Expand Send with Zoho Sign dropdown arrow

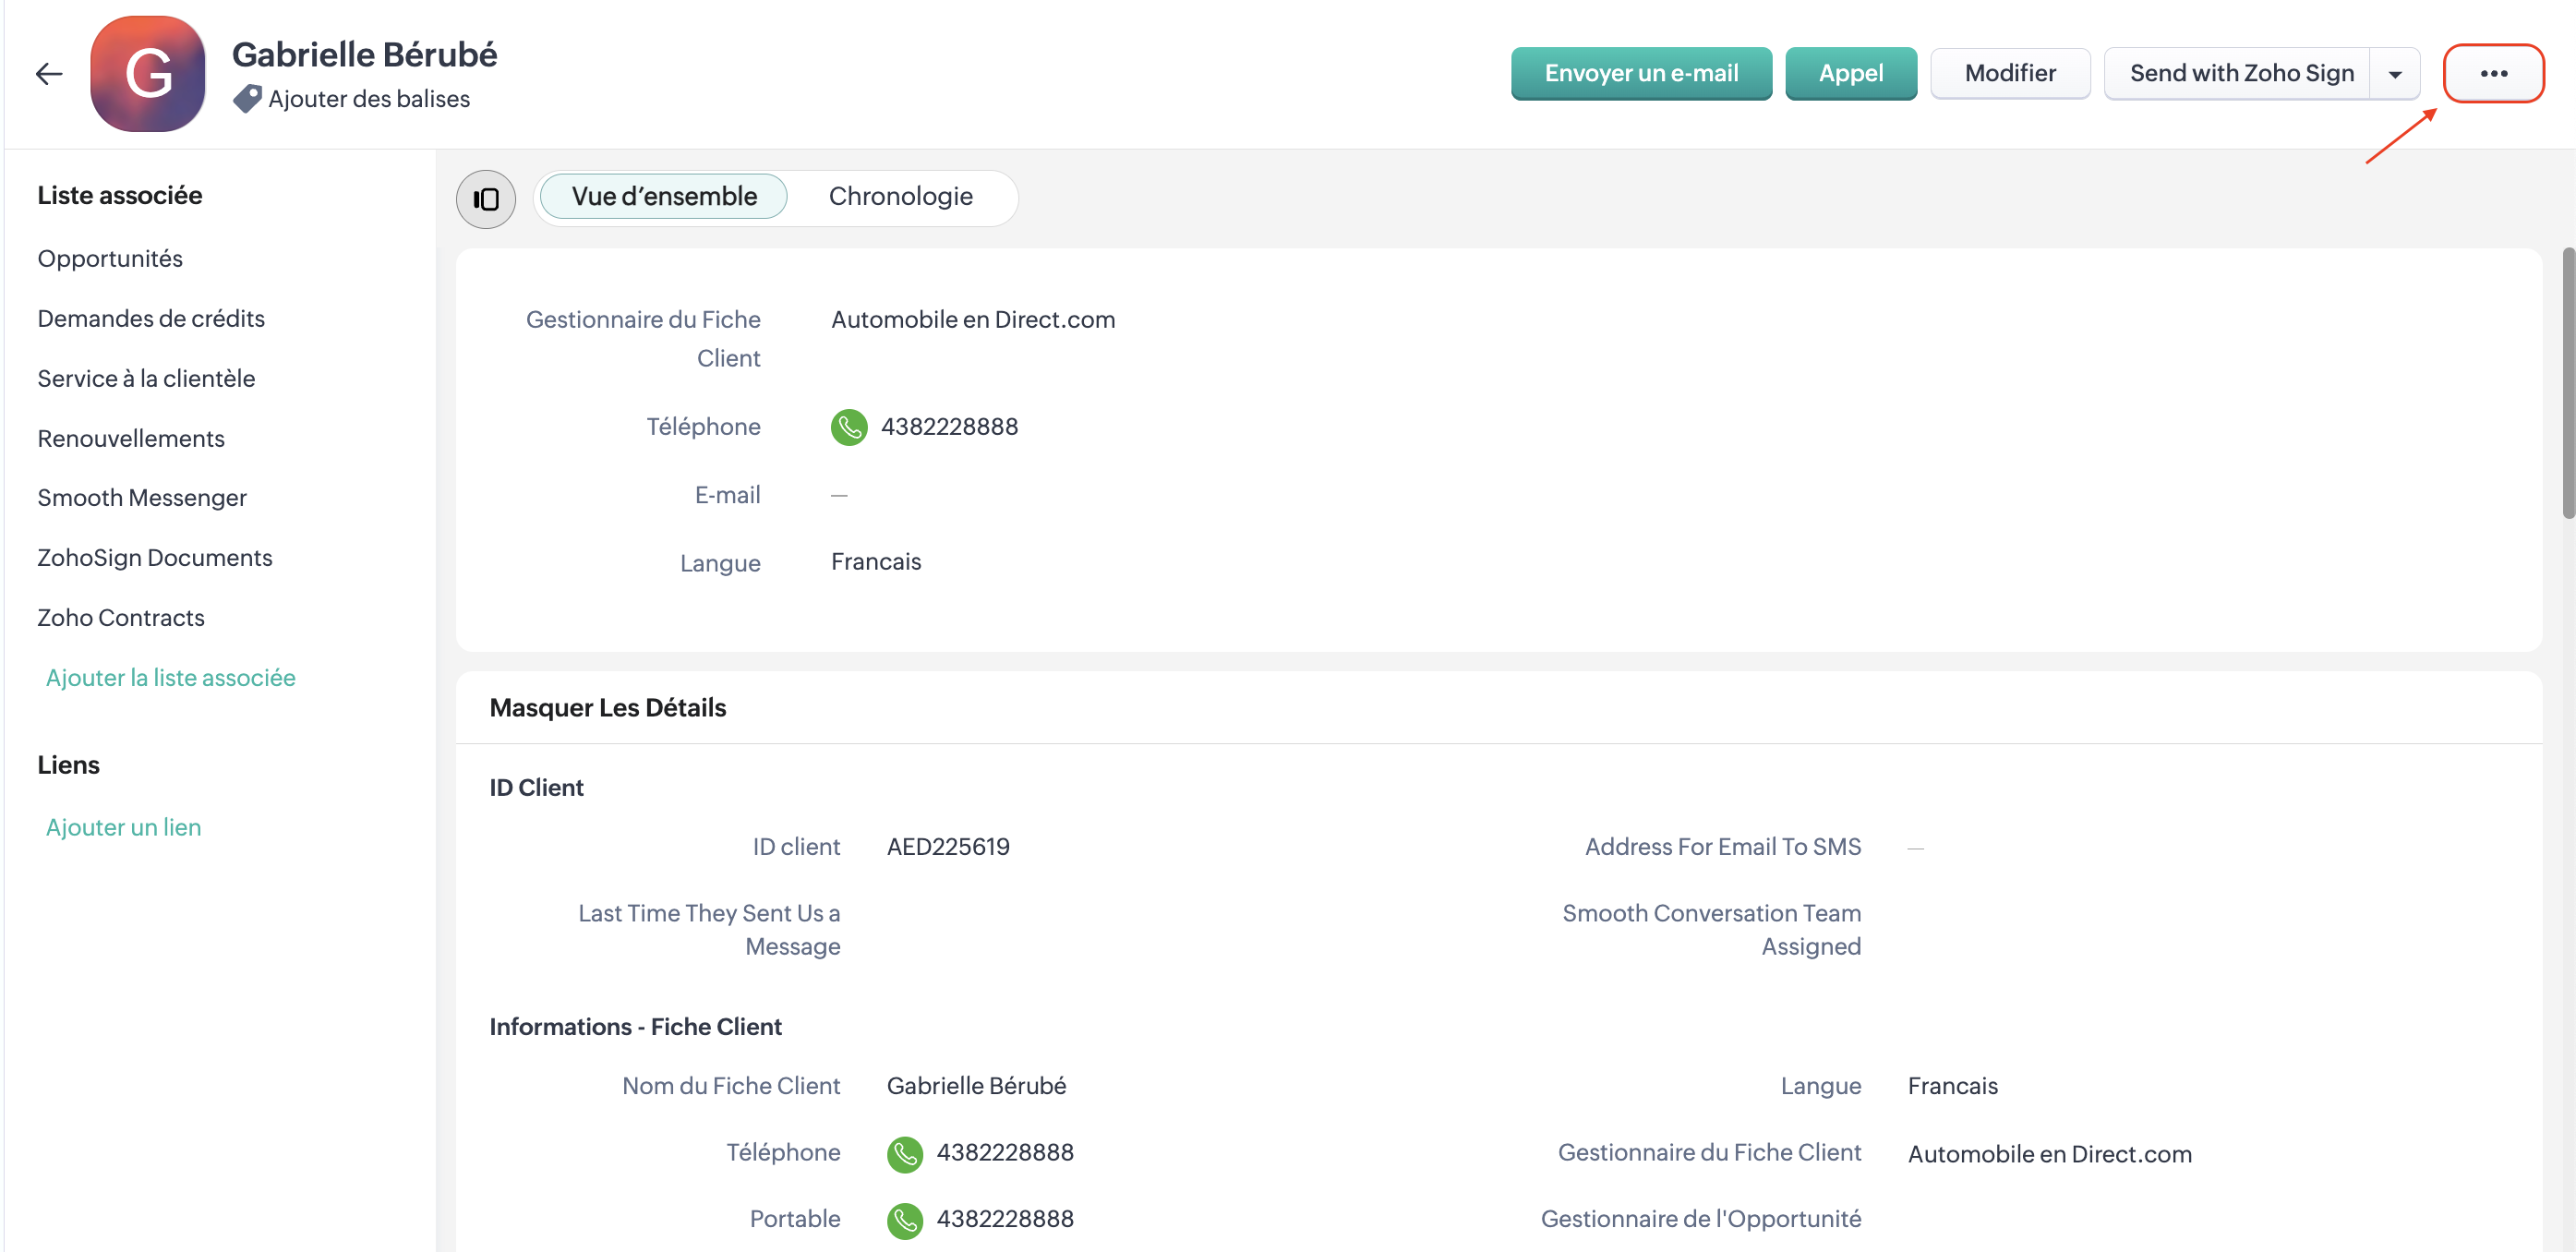pyautogui.click(x=2394, y=74)
